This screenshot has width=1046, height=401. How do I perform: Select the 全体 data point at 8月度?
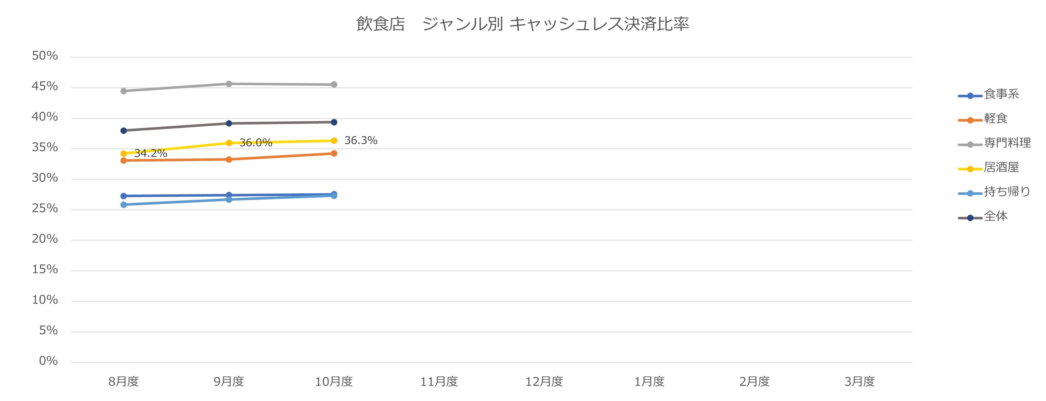coord(123,130)
